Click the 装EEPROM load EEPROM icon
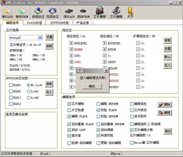 pyautogui.click(x=22, y=13)
